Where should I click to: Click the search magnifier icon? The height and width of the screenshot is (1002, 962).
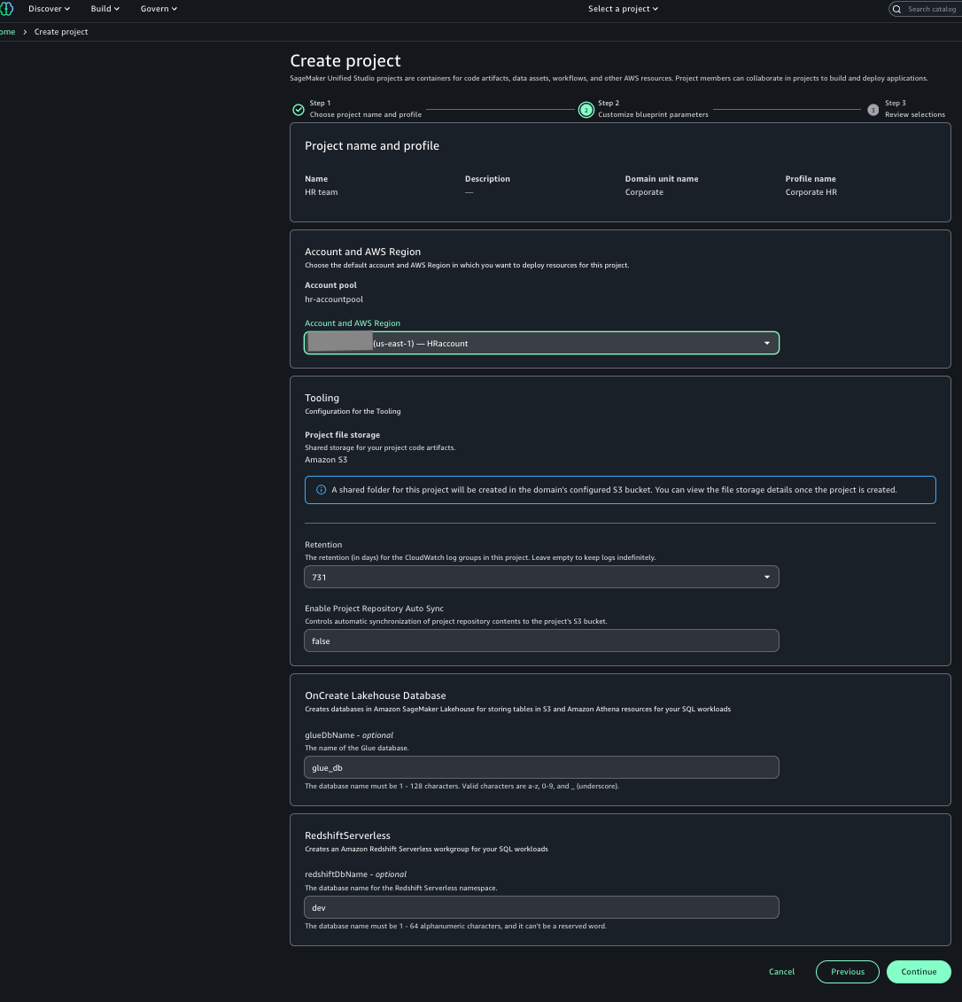coord(896,9)
